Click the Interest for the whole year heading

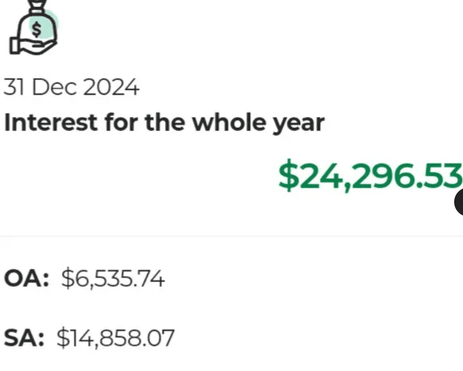tap(164, 123)
